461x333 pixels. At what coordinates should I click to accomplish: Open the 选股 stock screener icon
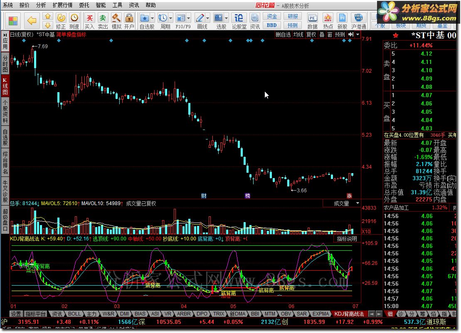coord(219,18)
